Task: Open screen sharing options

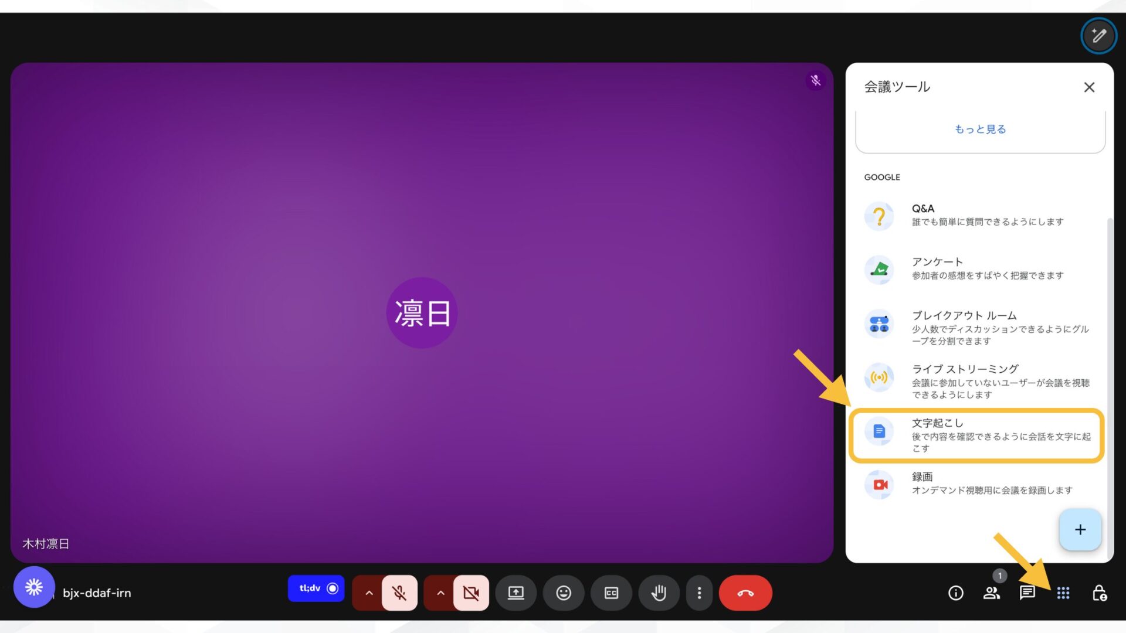Action: [515, 593]
